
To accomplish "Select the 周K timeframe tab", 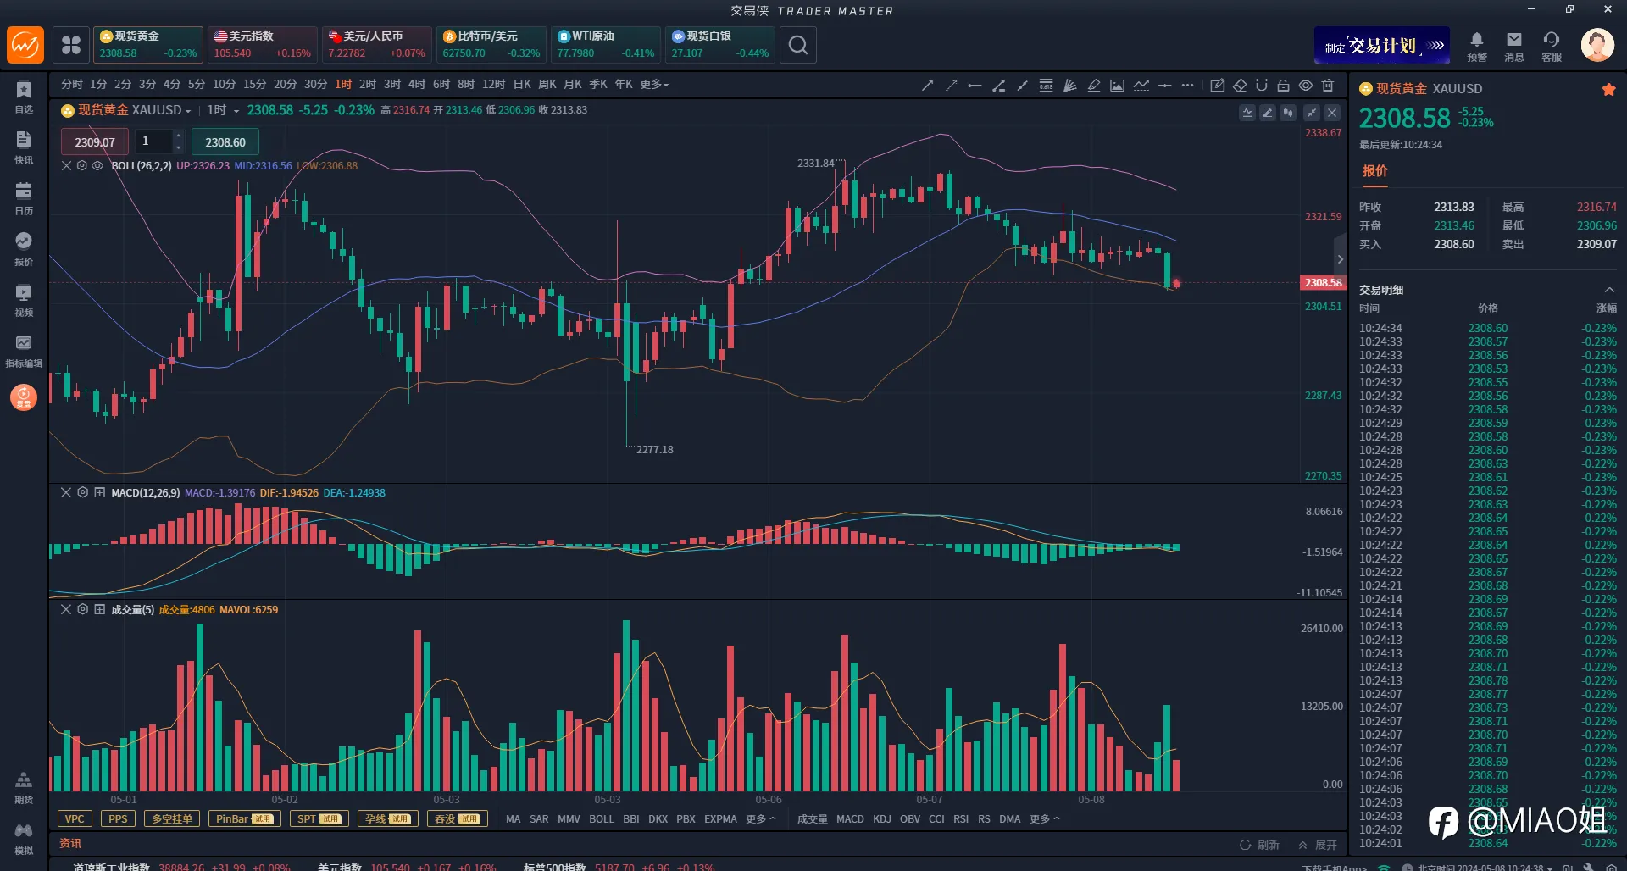I will coord(547,85).
